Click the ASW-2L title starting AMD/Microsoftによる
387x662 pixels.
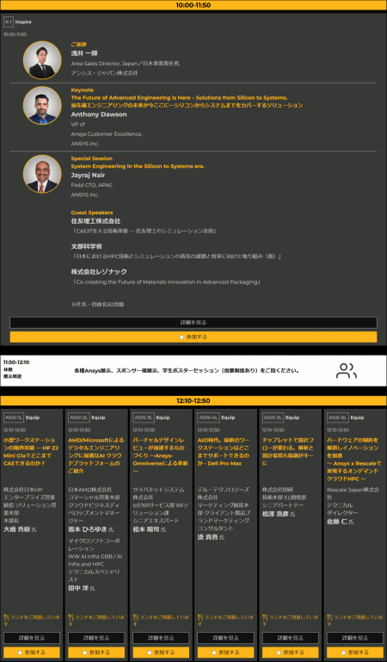pos(96,455)
